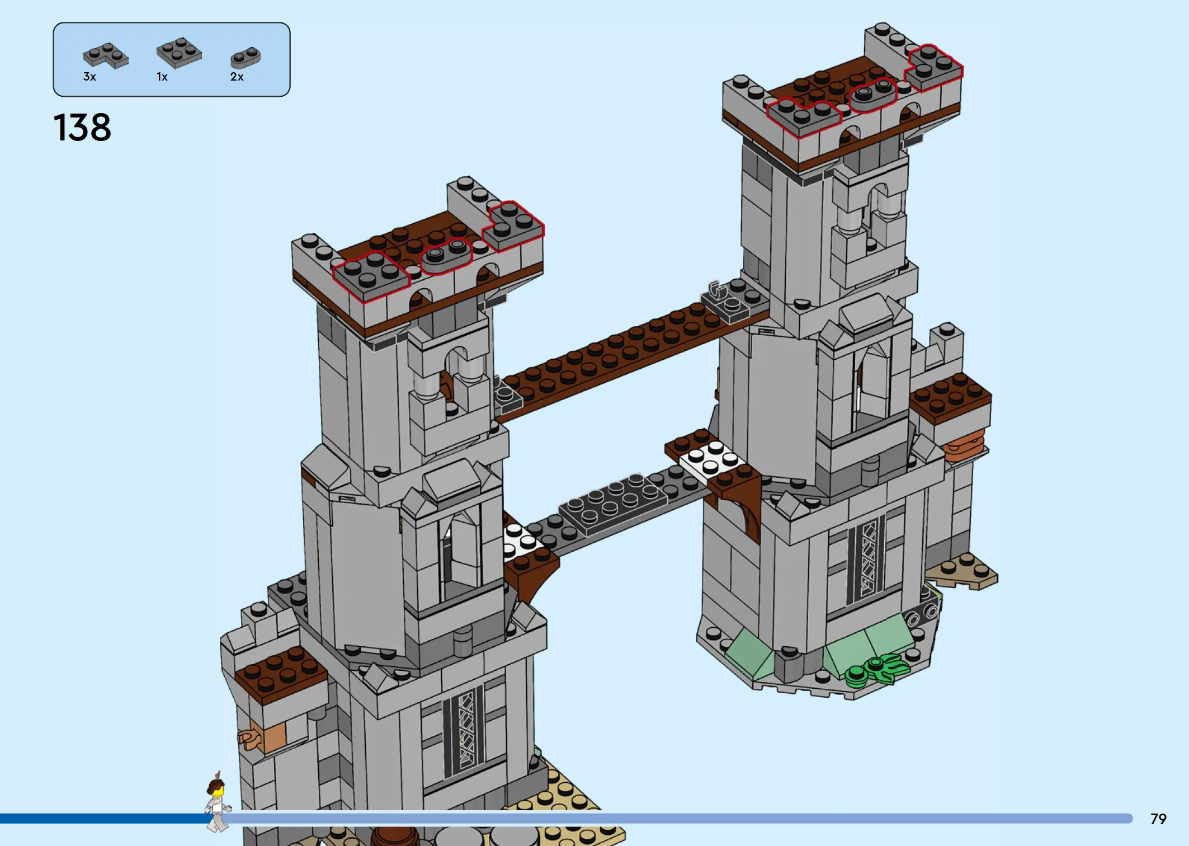Click the L-shaped corner plate icon in parts box
Viewport: 1189px width, 846px height.
(x=105, y=56)
